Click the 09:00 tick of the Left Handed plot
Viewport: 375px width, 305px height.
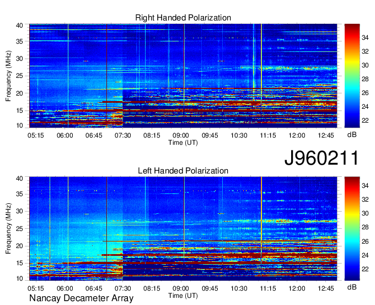[x=181, y=288]
